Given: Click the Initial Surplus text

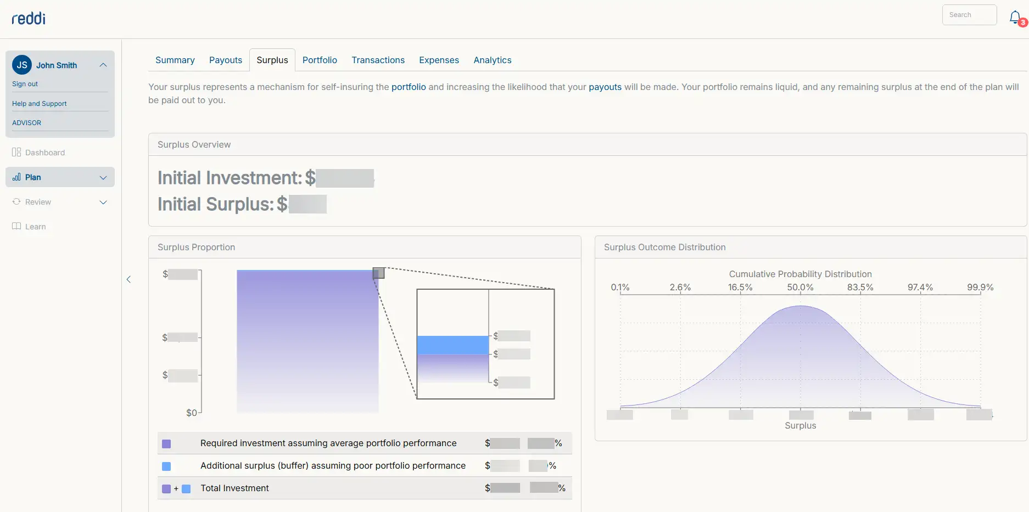Looking at the screenshot, I should 215,204.
